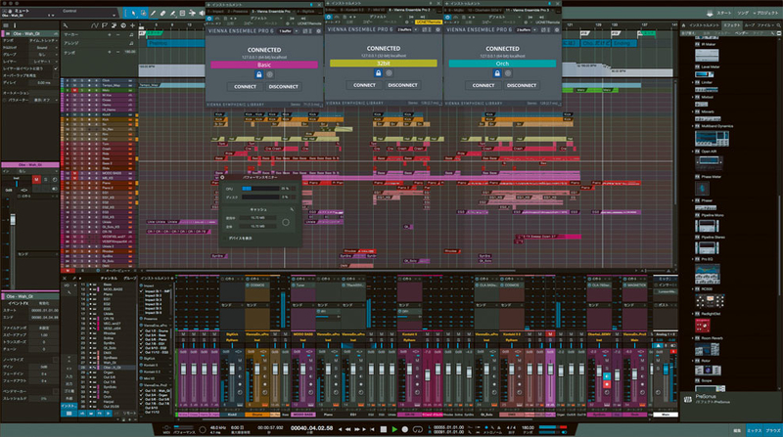Open track list wrench options

[x=66, y=25]
